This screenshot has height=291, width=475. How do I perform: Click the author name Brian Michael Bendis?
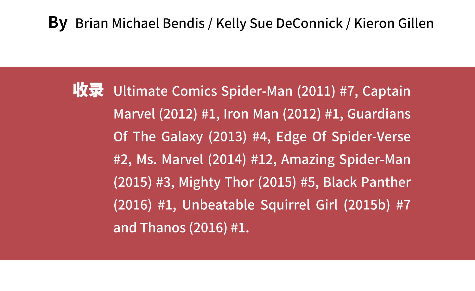[x=140, y=23]
